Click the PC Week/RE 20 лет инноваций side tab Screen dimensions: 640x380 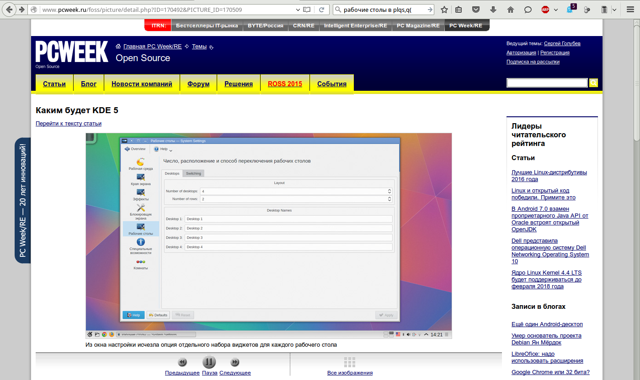tap(23, 201)
